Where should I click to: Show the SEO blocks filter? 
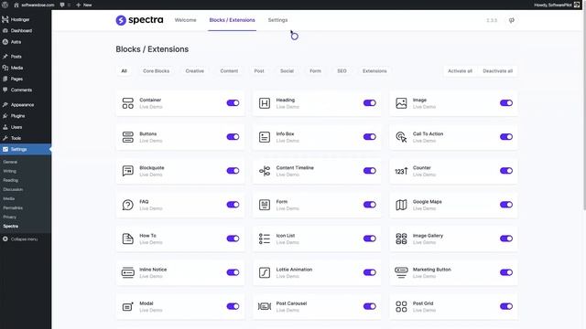(x=342, y=71)
